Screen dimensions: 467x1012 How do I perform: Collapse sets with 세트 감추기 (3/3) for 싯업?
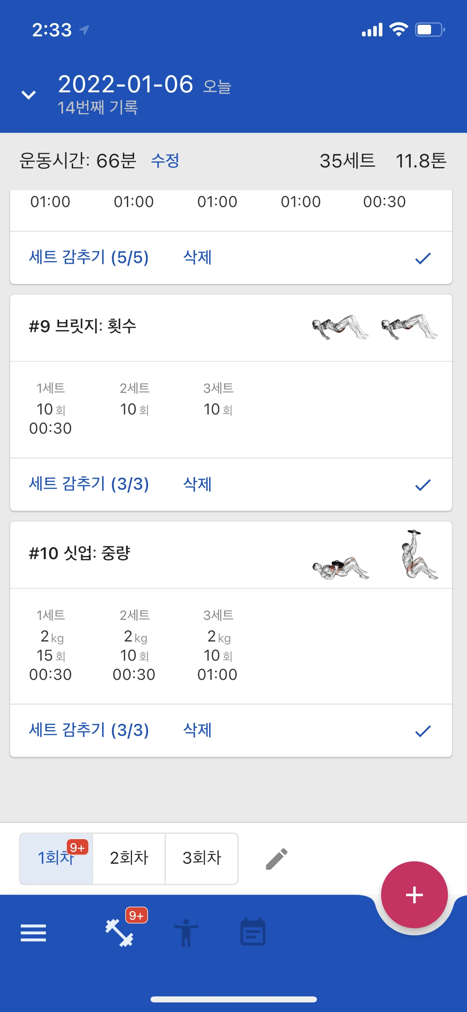pyautogui.click(x=89, y=731)
